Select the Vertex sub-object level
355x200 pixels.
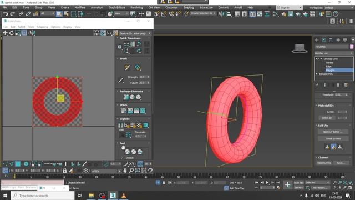329,63
